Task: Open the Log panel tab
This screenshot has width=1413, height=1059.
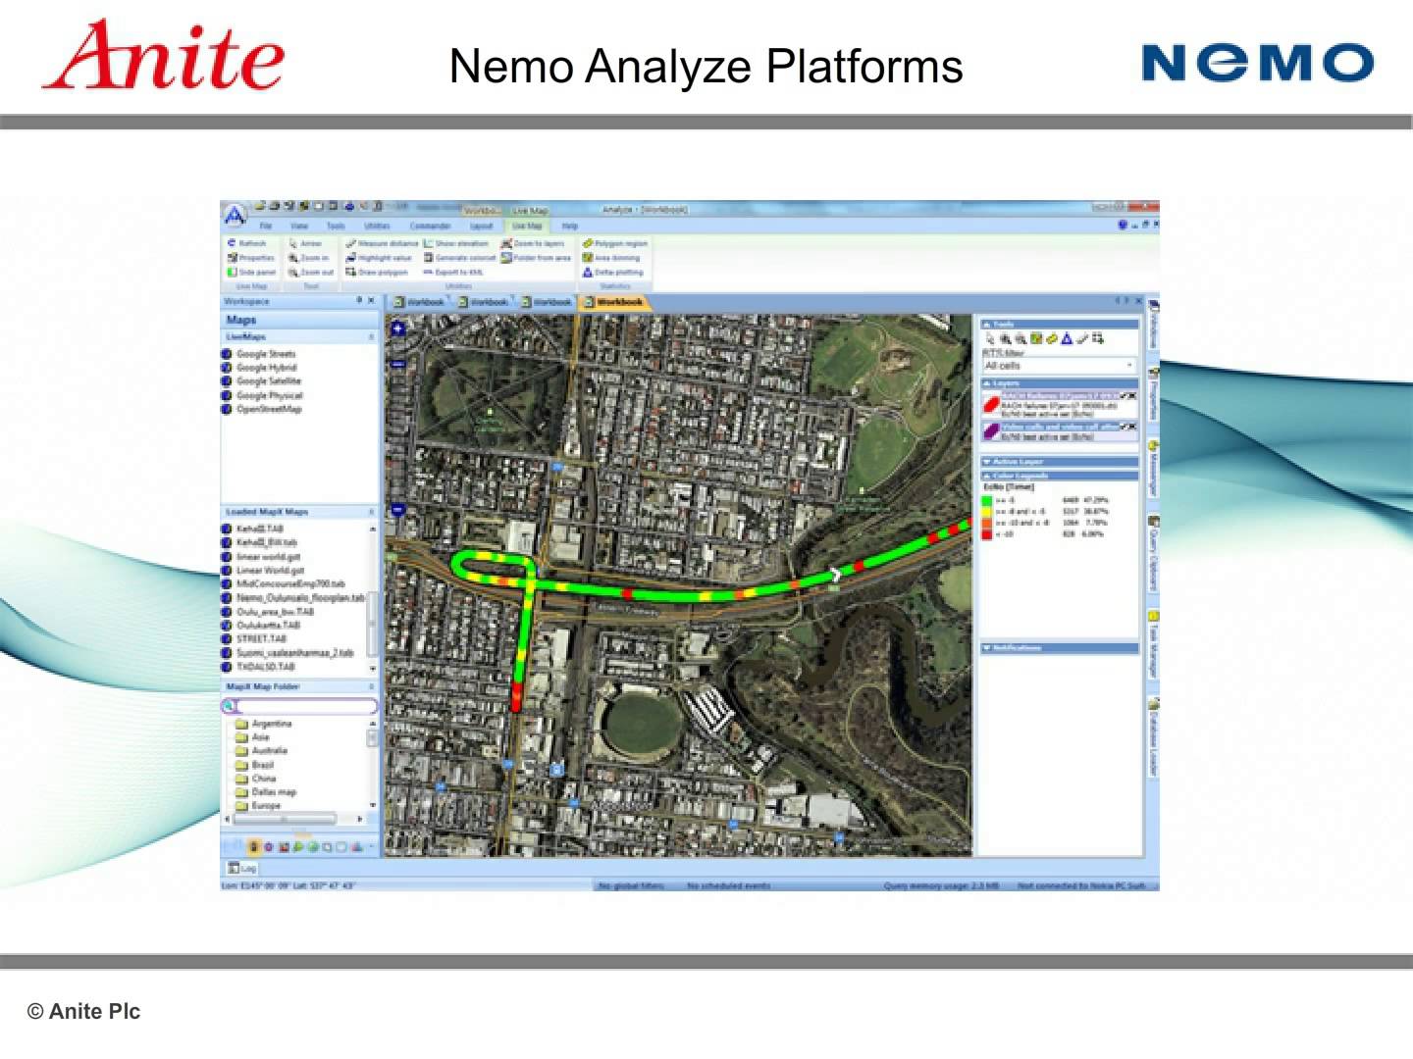Action: click(242, 868)
